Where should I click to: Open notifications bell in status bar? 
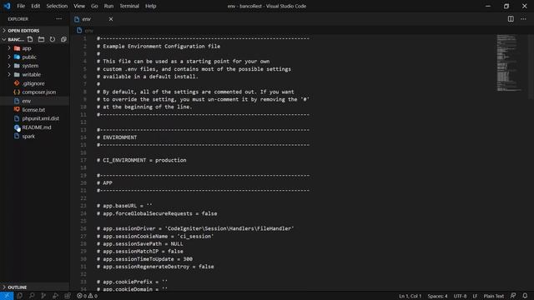[525, 296]
